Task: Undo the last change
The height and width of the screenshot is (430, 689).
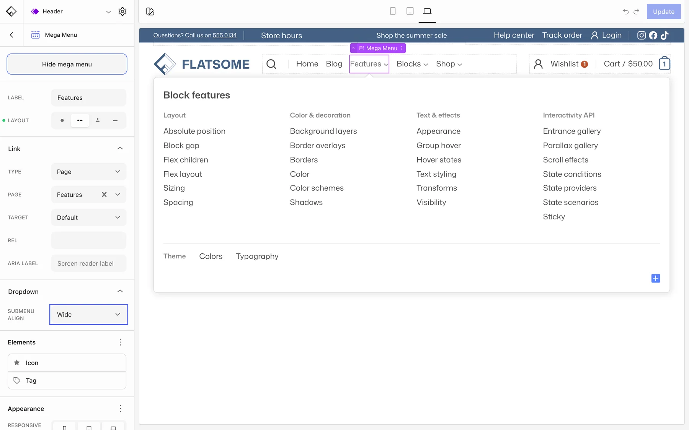Action: (x=625, y=11)
